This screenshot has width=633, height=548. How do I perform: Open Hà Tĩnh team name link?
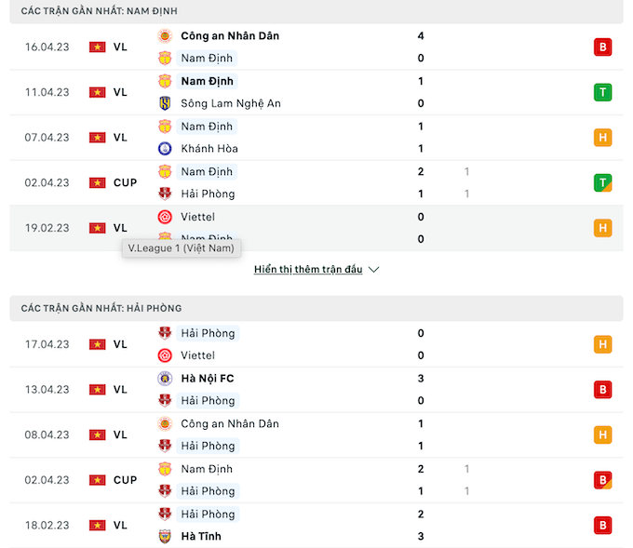pyautogui.click(x=201, y=537)
